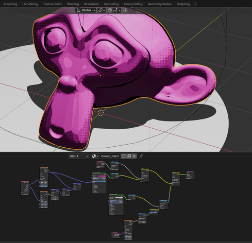Viewport: 252px width, 243px height.
Task: Switch to the Geometry Nodes workspace tab
Action: (x=160, y=4)
